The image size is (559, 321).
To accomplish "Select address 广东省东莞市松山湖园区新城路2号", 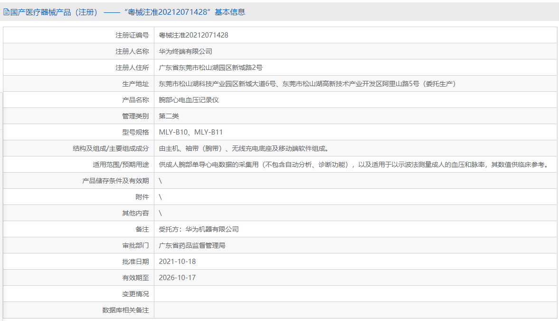I will click(211, 68).
